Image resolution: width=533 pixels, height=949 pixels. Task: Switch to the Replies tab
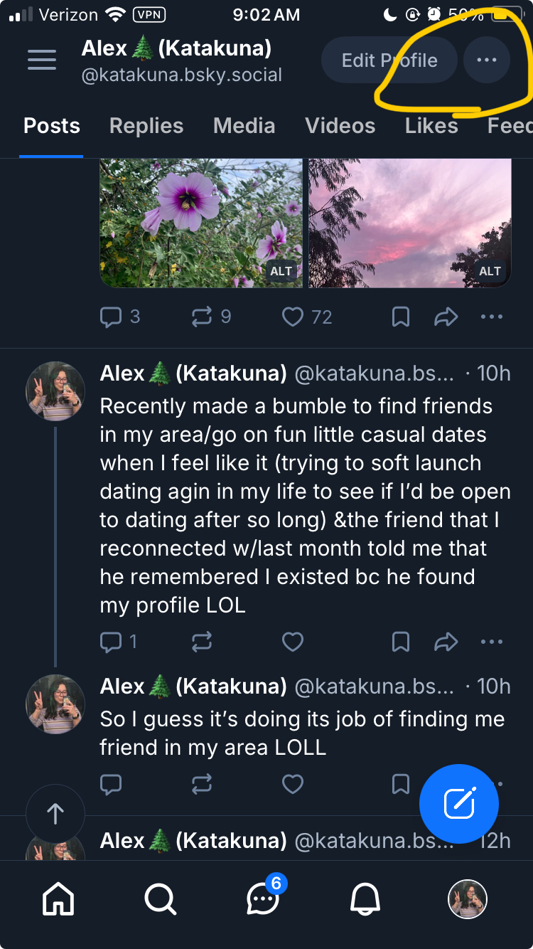[146, 126]
